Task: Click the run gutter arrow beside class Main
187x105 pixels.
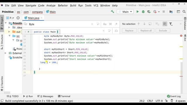Action: [x=28, y=32]
